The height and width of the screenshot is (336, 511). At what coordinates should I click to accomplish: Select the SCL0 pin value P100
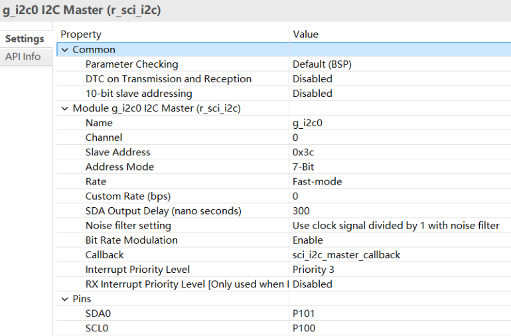304,329
